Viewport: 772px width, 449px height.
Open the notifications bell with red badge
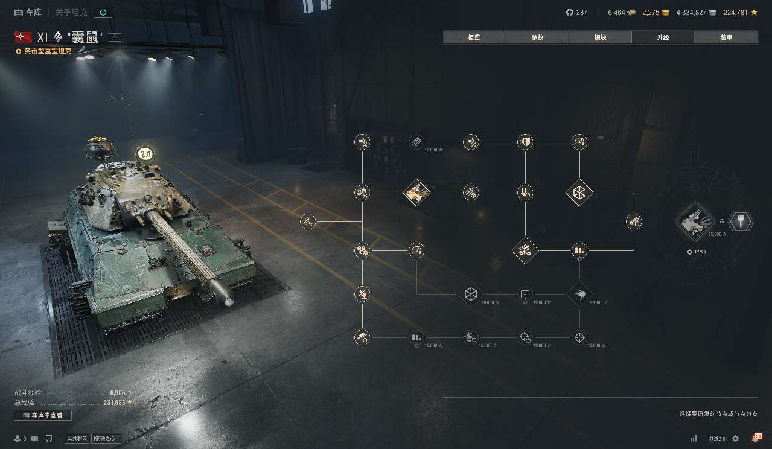755,438
